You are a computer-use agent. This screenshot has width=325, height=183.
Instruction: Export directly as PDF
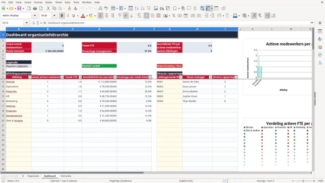tap(29, 8)
